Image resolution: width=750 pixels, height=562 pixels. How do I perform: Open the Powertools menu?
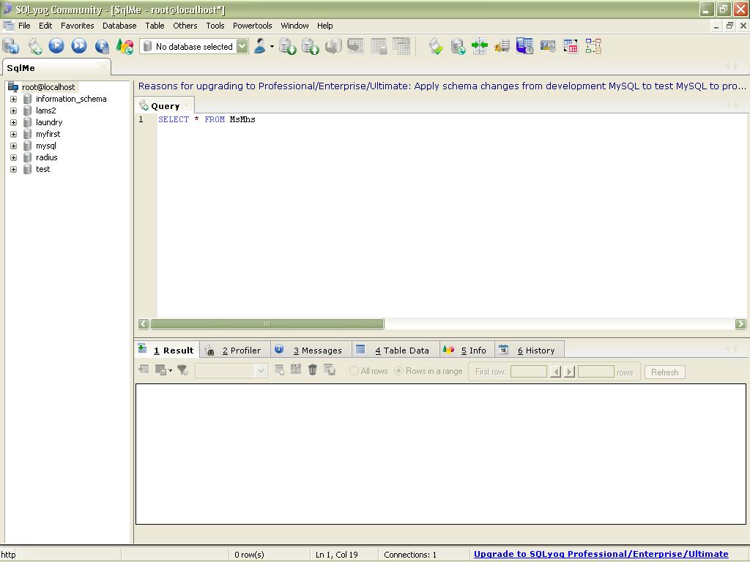252,26
